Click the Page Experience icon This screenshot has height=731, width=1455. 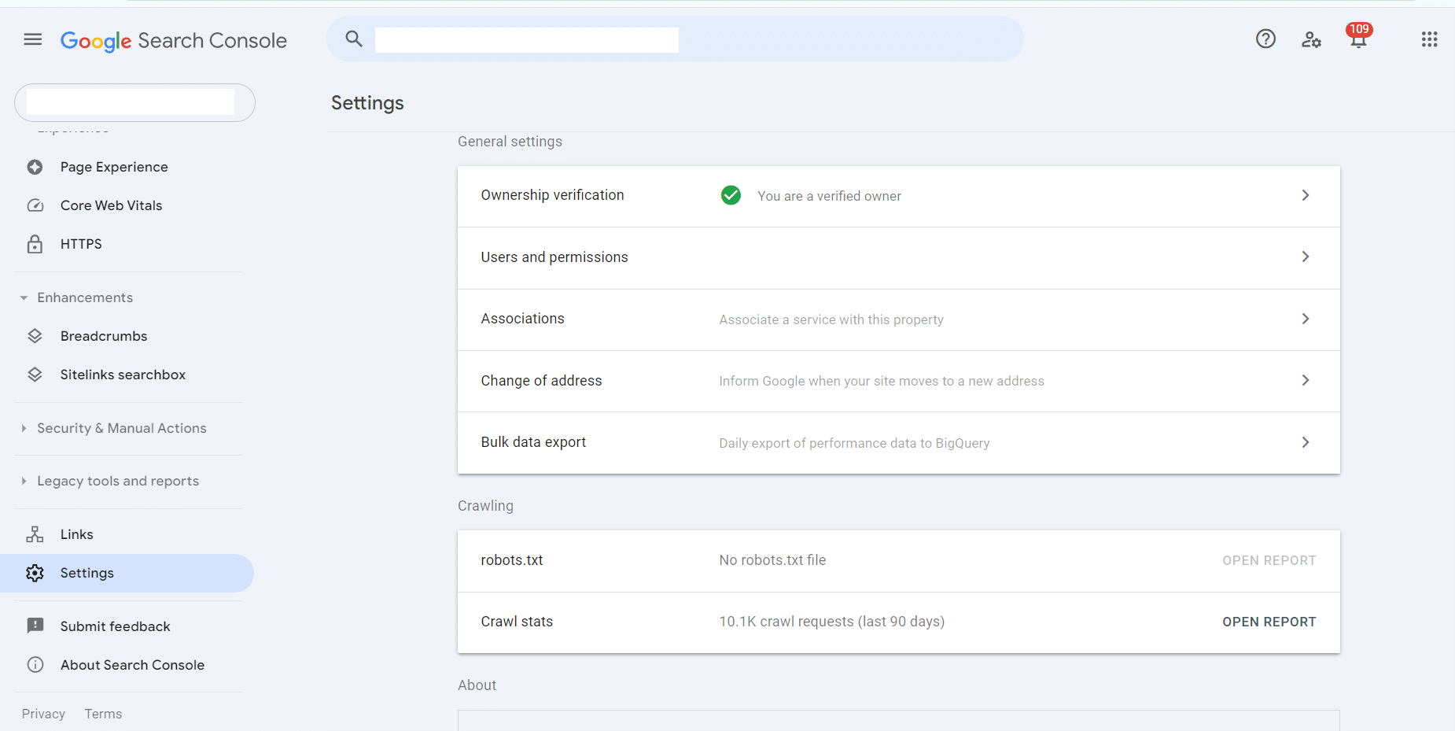point(35,167)
